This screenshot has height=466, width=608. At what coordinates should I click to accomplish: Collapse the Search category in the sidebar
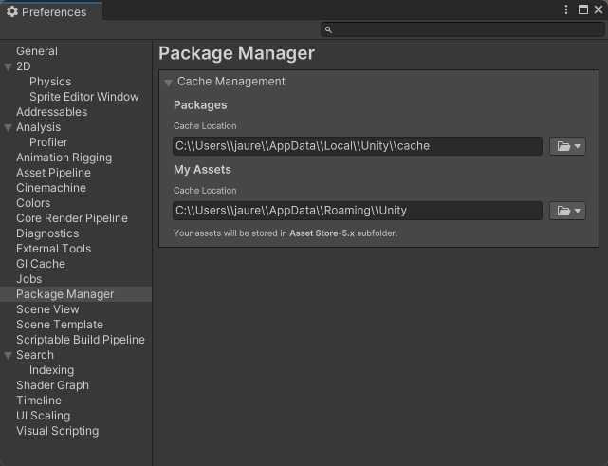pos(9,355)
